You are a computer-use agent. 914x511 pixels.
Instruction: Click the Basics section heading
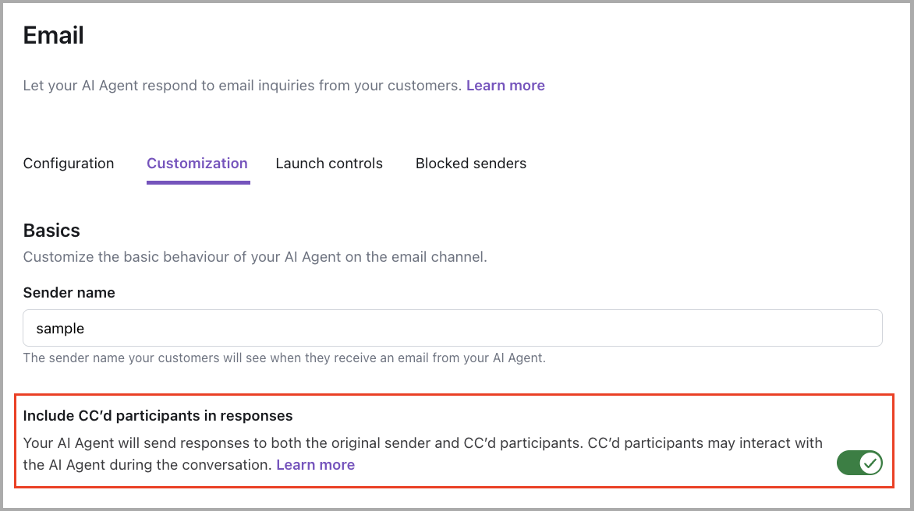[x=51, y=230]
